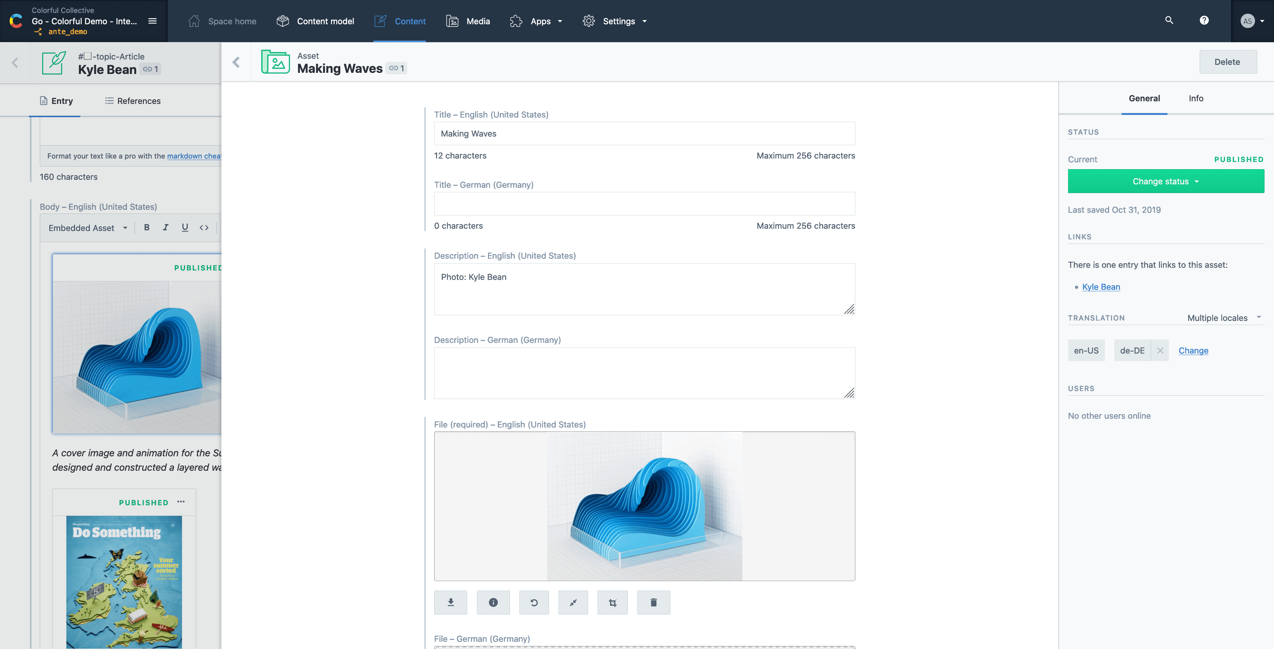This screenshot has width=1274, height=649.
Task: Remove the de-DE locale tag
Action: tap(1159, 350)
